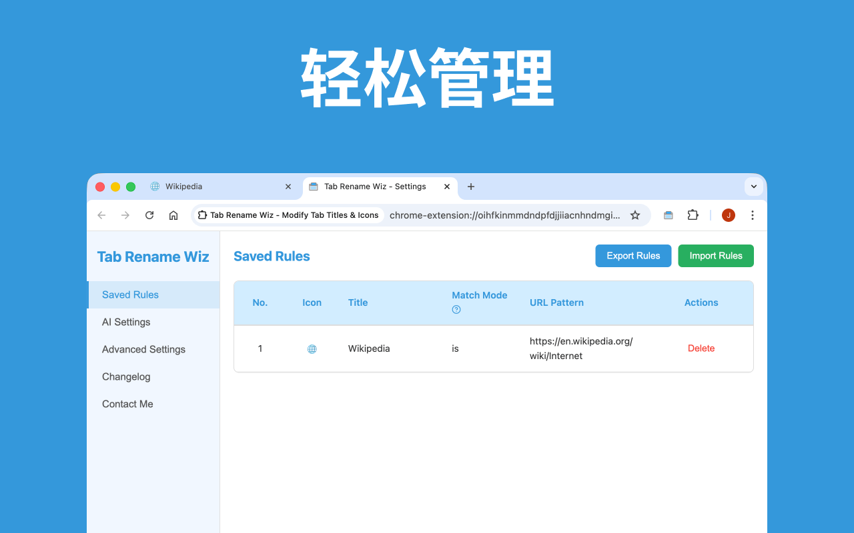The width and height of the screenshot is (854, 533).
Task: Click the Match Mode help icon
Action: pos(456,309)
